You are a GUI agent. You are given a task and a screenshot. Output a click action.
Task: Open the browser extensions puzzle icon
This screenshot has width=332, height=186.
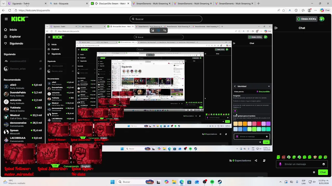(296, 10)
